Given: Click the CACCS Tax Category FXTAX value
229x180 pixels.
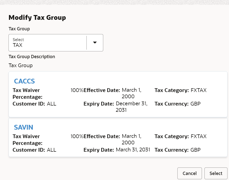Looking at the screenshot, I should pyautogui.click(x=199, y=90).
